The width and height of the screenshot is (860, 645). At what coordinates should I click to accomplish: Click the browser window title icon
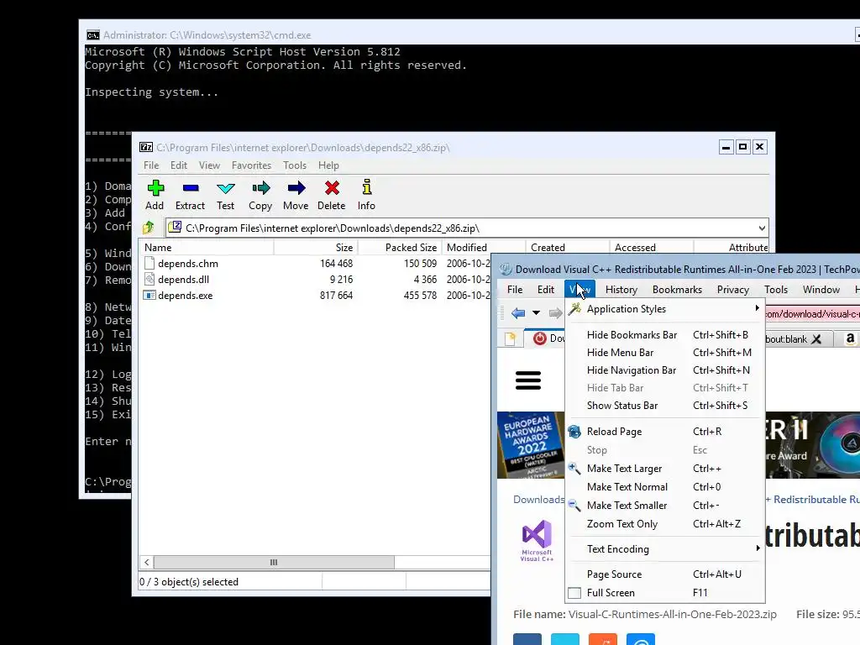click(x=506, y=269)
